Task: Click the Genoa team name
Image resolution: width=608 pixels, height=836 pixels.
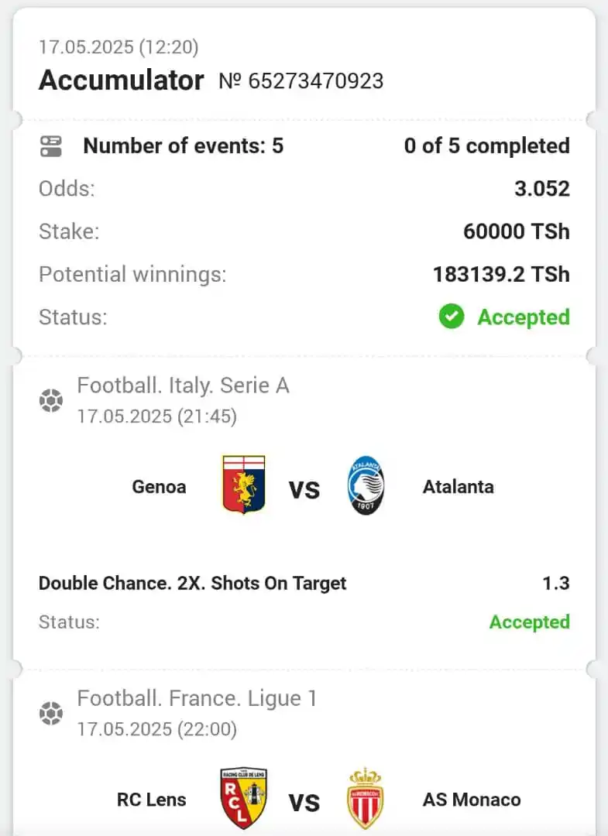Action: click(x=159, y=487)
